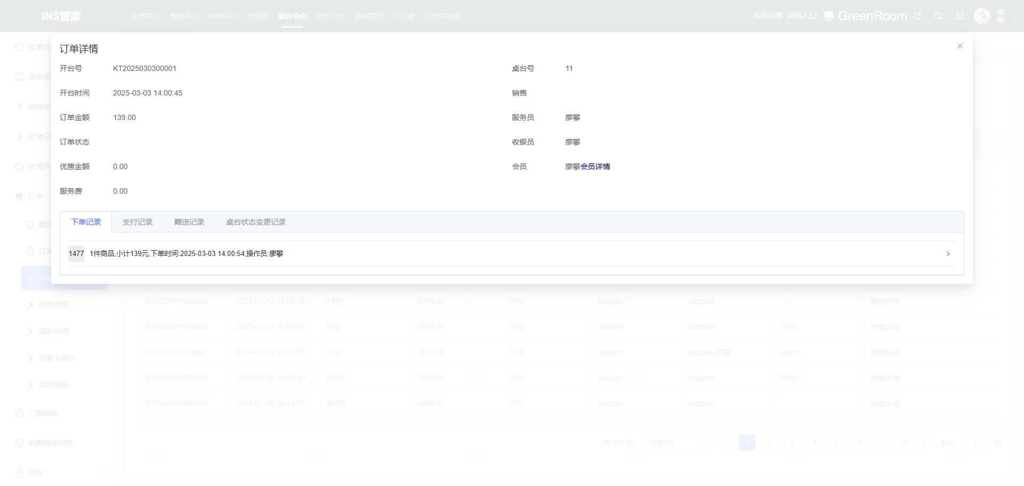Expand the 对账 sidebar section arrow
Viewport: 1024px width, 486px height.
[x=103, y=473]
